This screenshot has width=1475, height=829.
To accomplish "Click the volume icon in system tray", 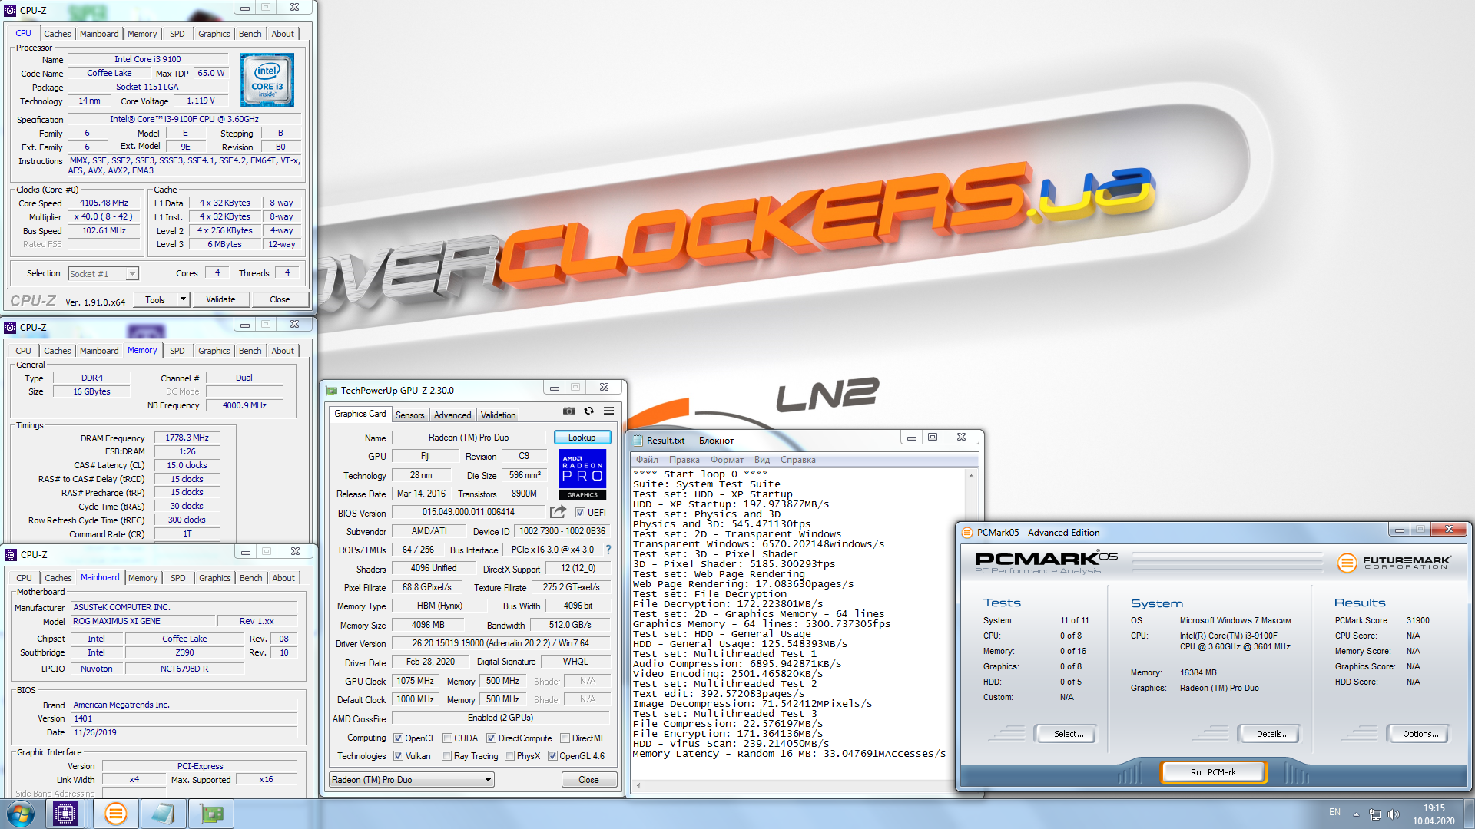I will (x=1394, y=814).
